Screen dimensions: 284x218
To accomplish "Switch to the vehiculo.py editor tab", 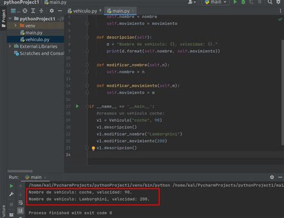I will pos(84,11).
